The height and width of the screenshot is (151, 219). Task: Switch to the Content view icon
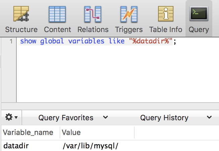(x=57, y=14)
